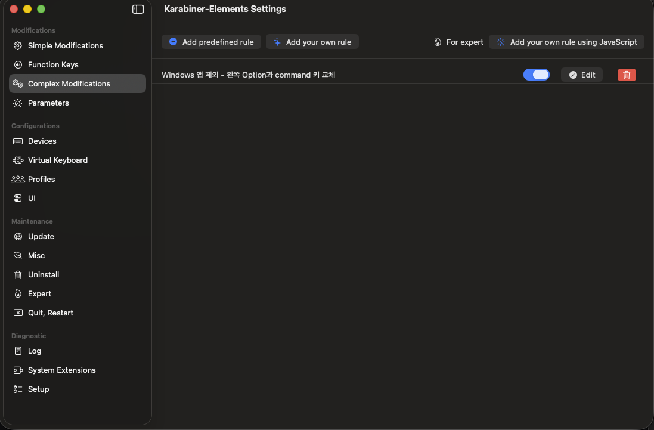Toggle the sidebar with the panel icon
Viewport: 654px width, 430px height.
click(138, 9)
